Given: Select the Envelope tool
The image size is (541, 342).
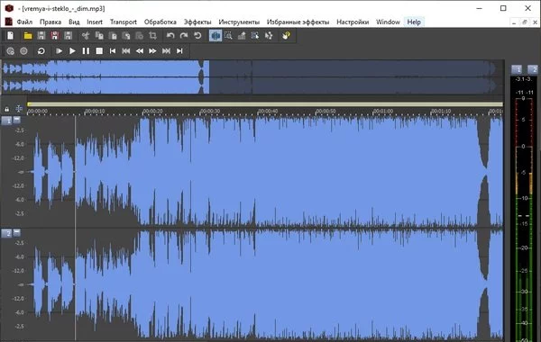Looking at the screenshot, I should click(x=269, y=35).
